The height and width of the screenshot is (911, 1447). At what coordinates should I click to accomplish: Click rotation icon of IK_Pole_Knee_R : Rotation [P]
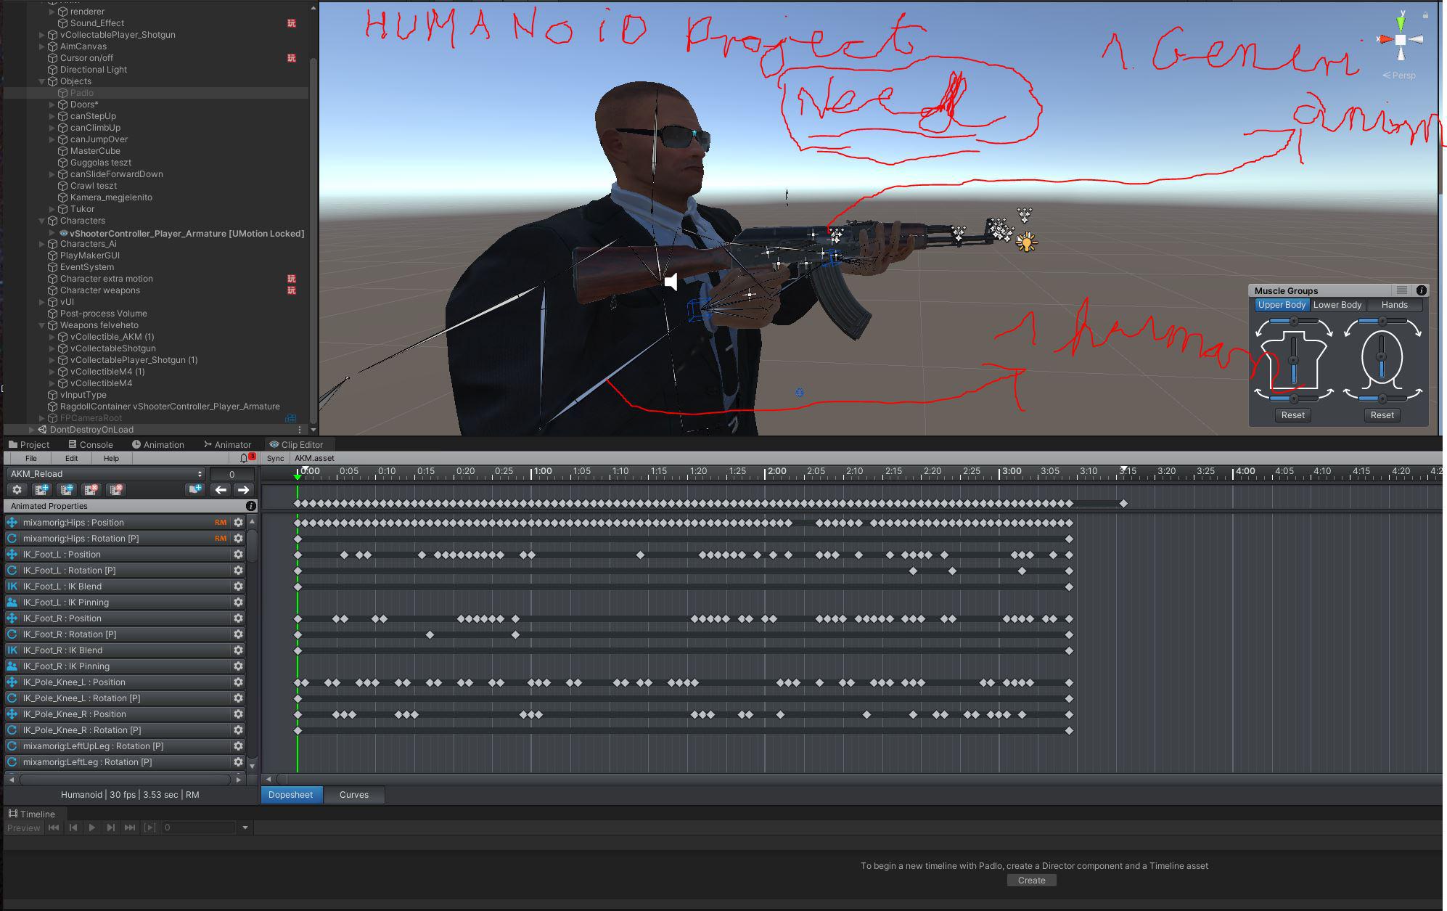coord(12,730)
